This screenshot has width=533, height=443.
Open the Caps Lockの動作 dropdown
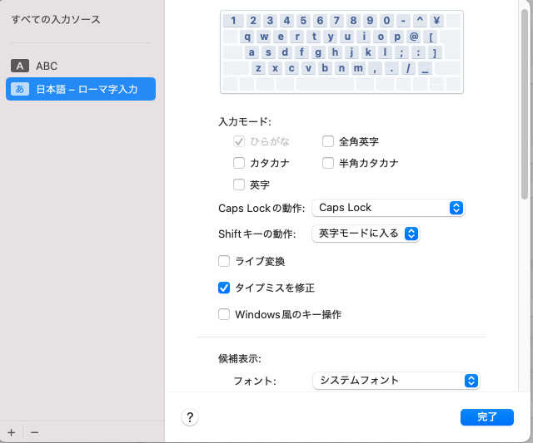pyautogui.click(x=387, y=208)
